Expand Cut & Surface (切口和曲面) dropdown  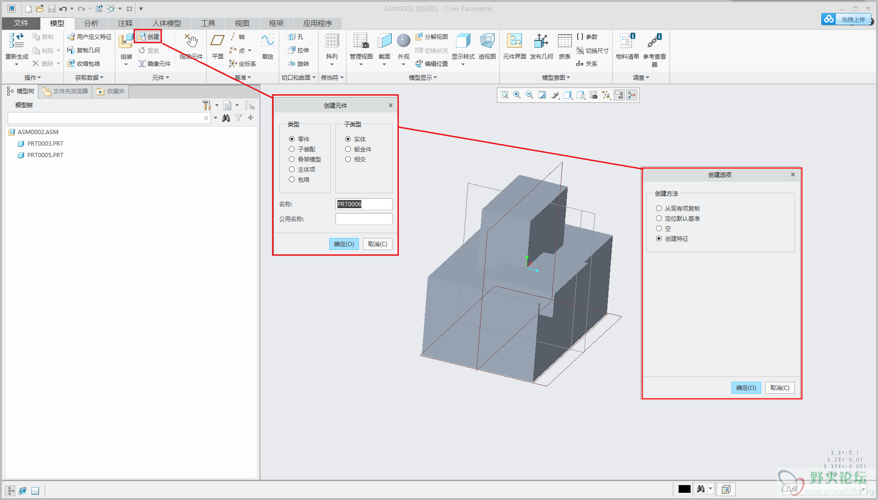click(298, 77)
